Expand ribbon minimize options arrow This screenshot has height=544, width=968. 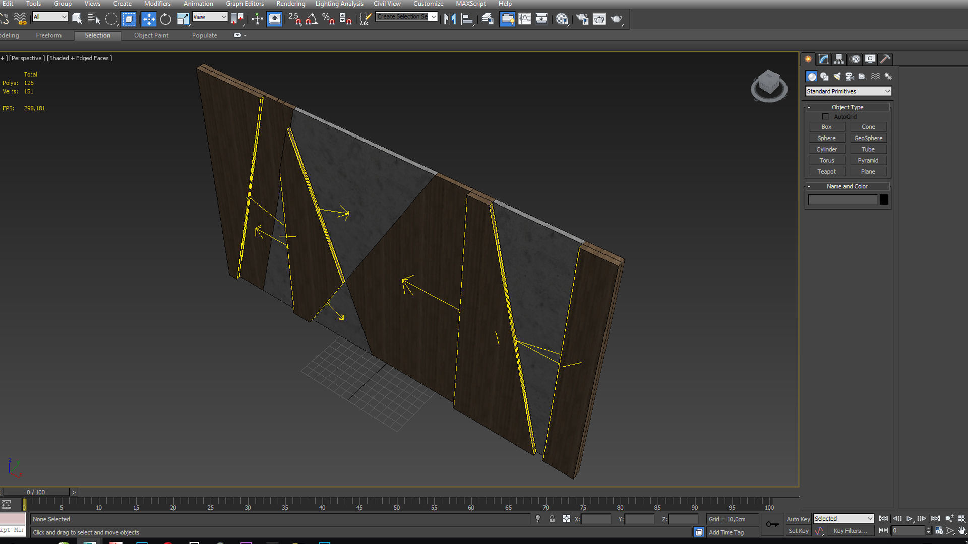245,36
